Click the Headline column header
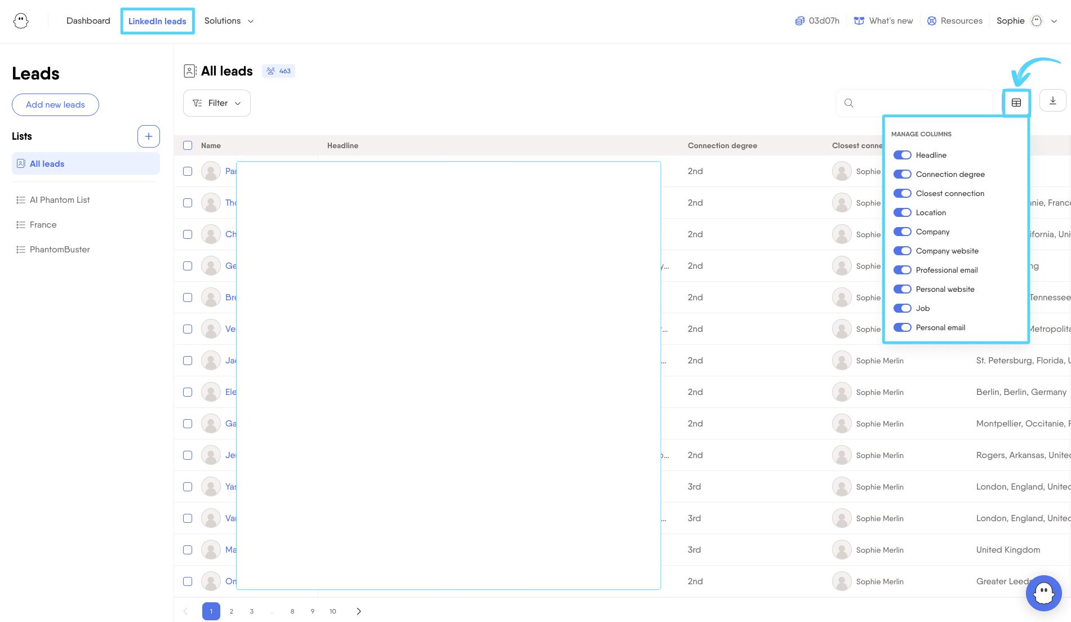Image resolution: width=1071 pixels, height=622 pixels. (x=343, y=145)
